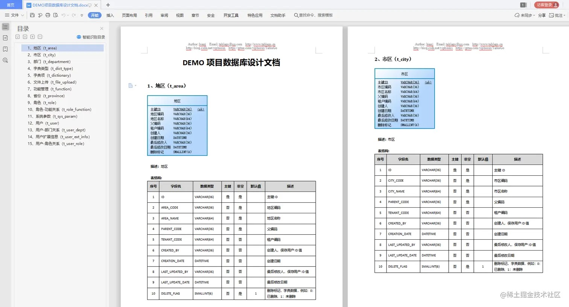Go to outline item 12、用户 (t_user)
569x307 pixels.
pos(43,123)
